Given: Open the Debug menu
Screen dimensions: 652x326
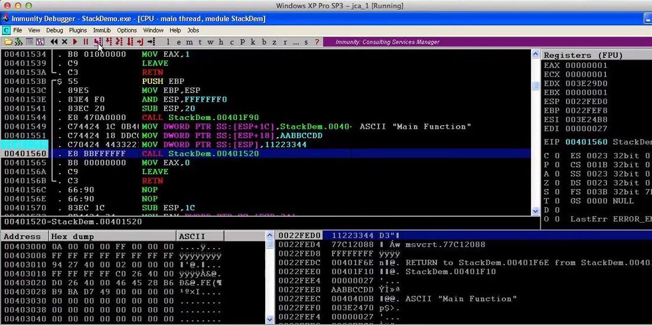Looking at the screenshot, I should [x=54, y=30].
